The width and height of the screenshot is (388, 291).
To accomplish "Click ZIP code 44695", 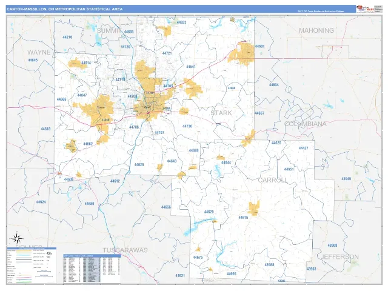I will [x=232, y=274].
